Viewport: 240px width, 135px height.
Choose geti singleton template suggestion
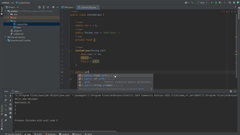pyautogui.click(x=115, y=82)
